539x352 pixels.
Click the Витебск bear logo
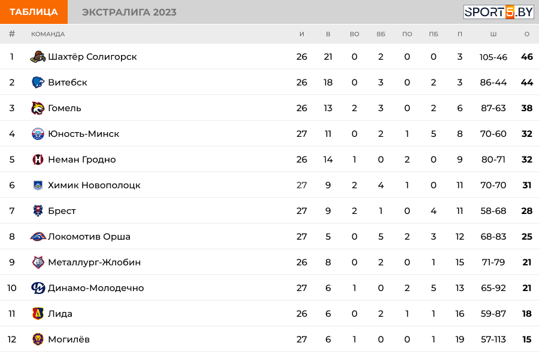click(x=38, y=82)
